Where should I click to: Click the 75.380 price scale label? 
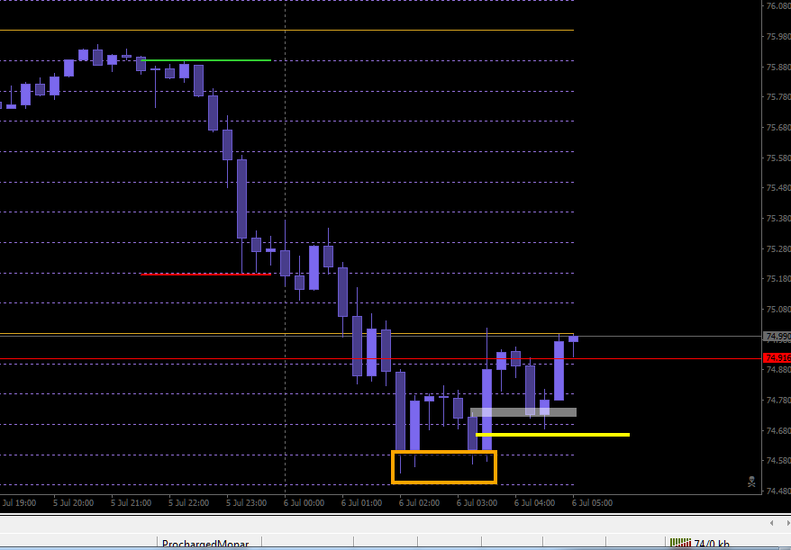click(x=778, y=218)
